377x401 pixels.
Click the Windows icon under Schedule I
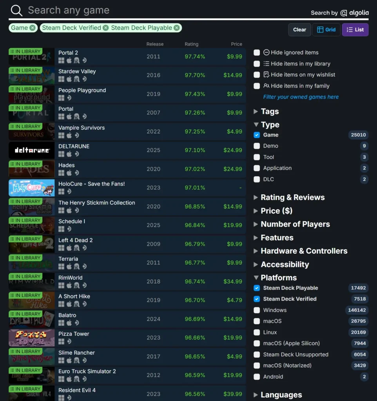pyautogui.click(x=61, y=229)
